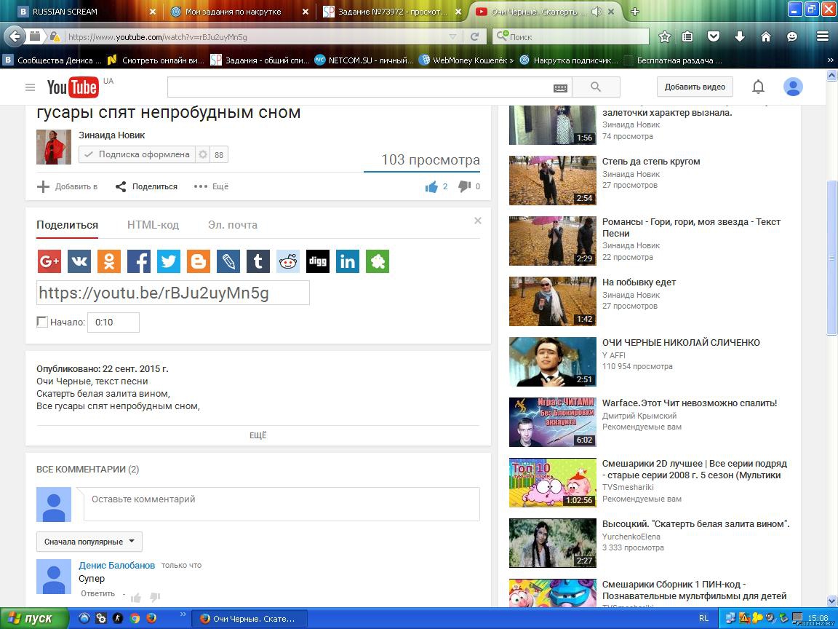Open a new browser tab

click(635, 11)
